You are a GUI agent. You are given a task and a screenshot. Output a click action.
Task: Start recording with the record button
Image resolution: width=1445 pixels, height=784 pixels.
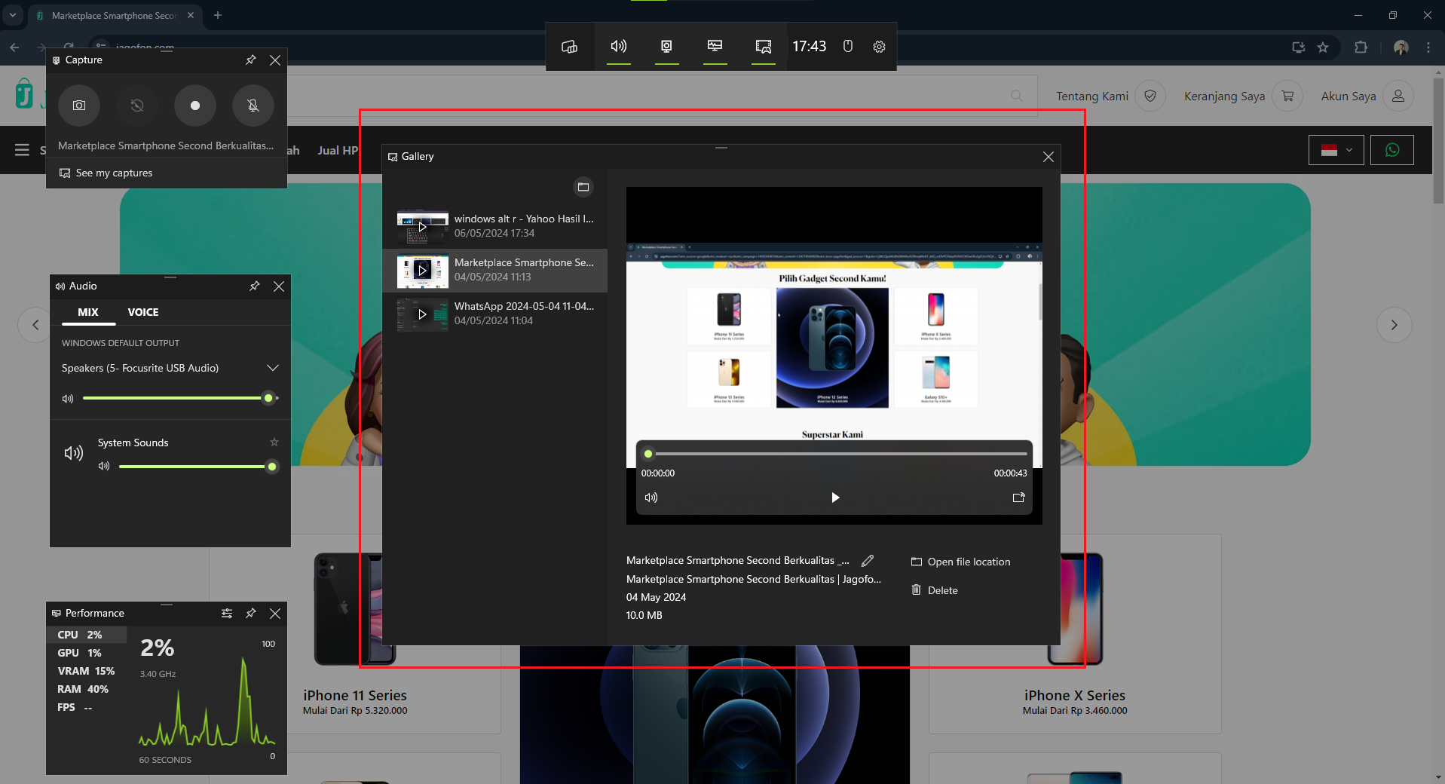[x=195, y=106]
